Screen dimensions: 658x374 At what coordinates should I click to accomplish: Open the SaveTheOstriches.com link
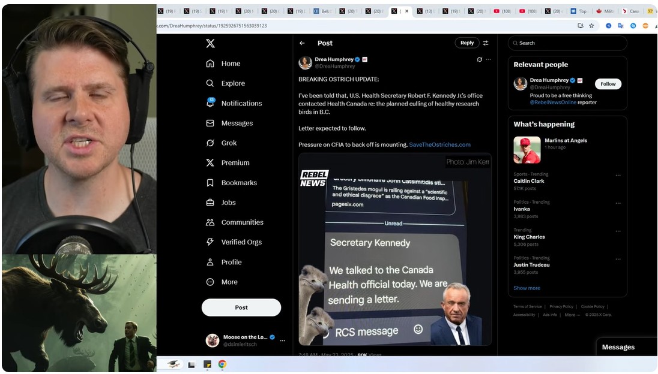(x=439, y=145)
